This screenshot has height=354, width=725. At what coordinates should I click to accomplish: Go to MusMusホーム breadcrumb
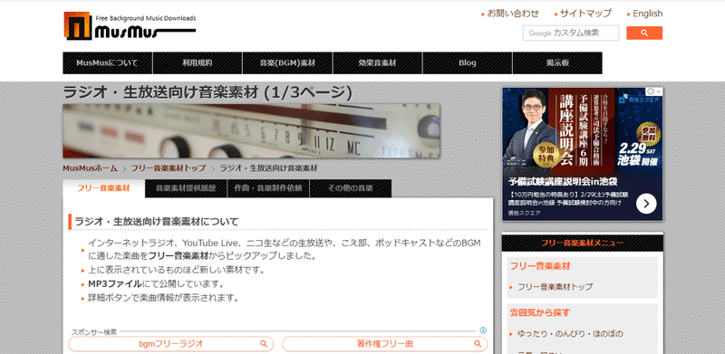(90, 168)
